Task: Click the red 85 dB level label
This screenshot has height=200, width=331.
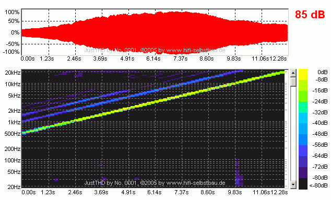Action: (310, 15)
